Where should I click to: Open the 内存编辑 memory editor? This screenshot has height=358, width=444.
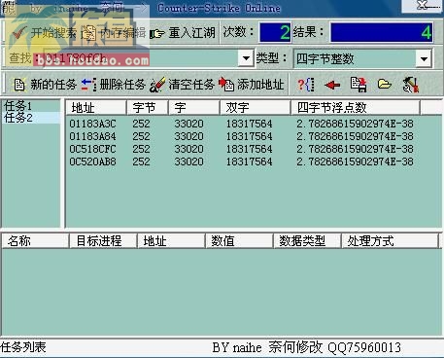tap(114, 32)
